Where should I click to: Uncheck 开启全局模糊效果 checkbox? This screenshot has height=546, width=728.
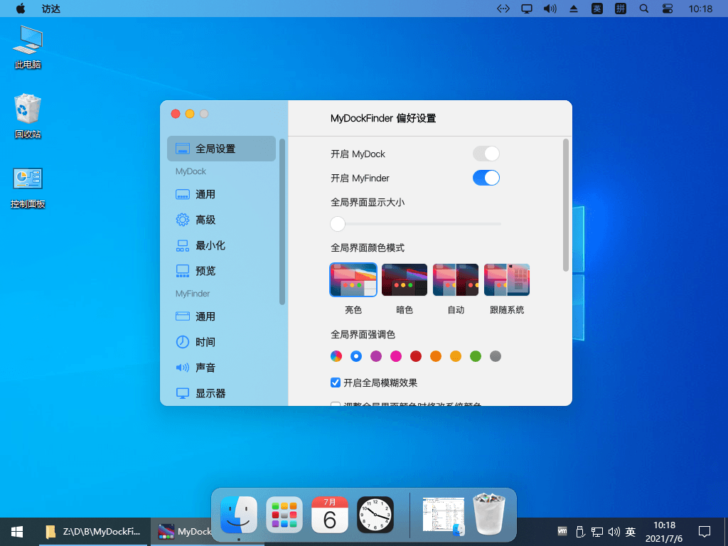[x=335, y=382]
